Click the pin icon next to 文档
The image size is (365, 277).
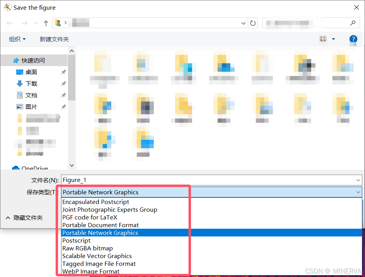coord(64,95)
